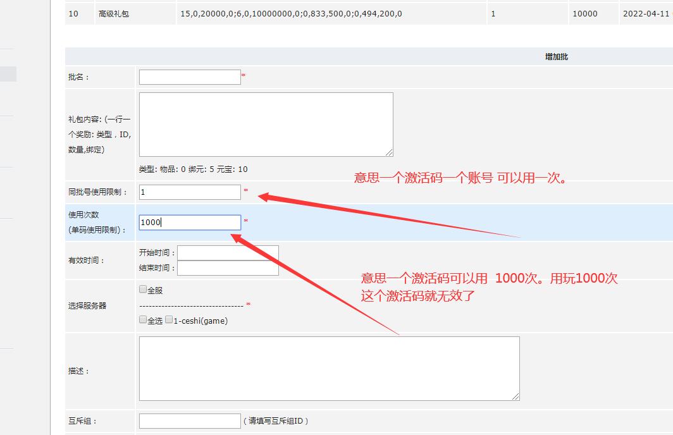Select the highlighted item in left sidebar
This screenshot has height=435, width=673.
tap(8, 74)
